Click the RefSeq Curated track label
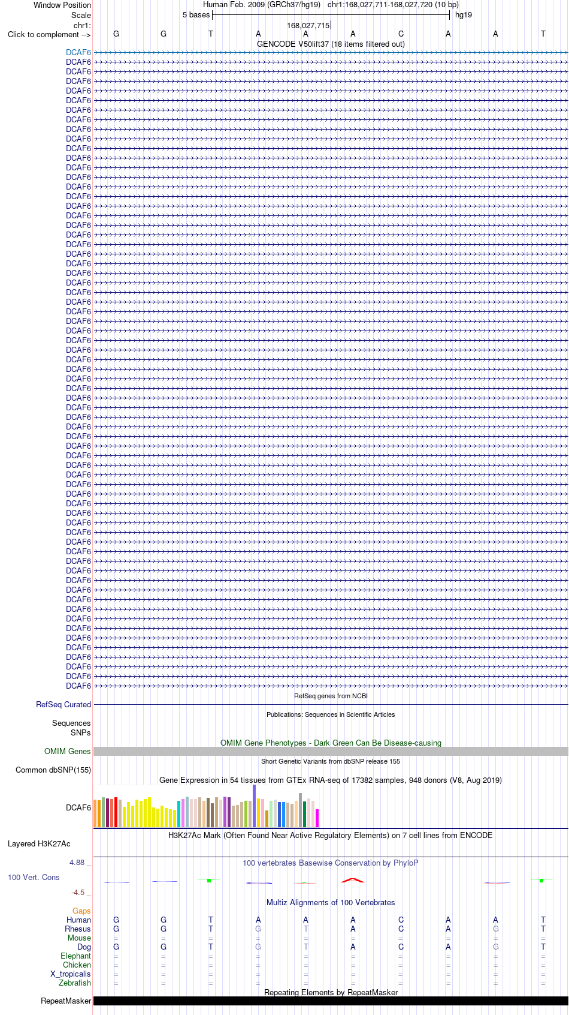Screen dimensions: 569x1015 pyautogui.click(x=63, y=704)
